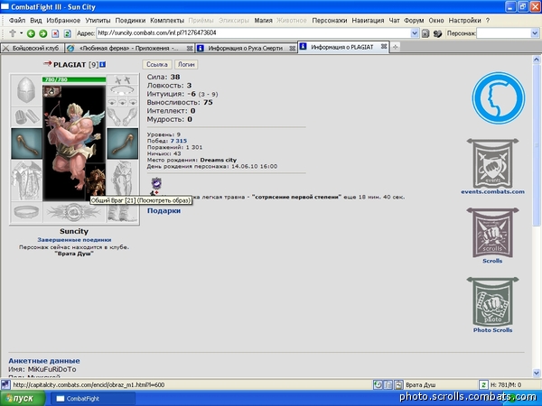Open the Избранное menu
The image size is (542, 406).
click(63, 21)
